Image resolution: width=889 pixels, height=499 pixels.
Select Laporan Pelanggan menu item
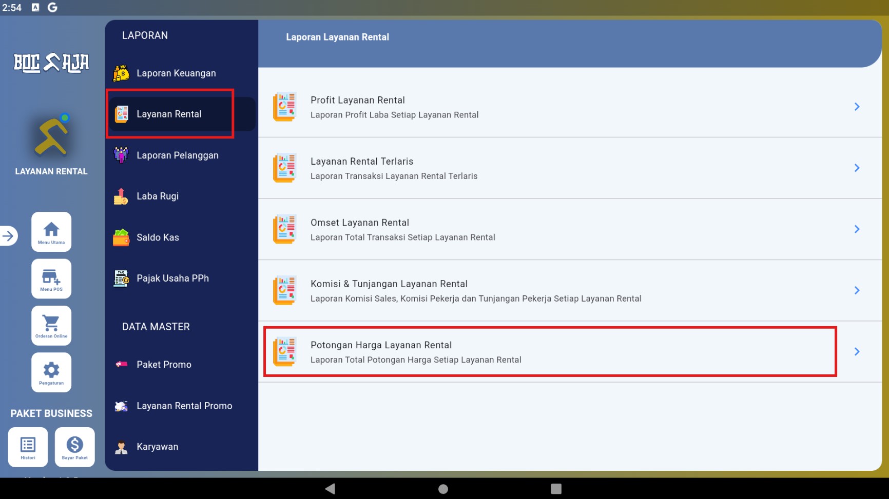coord(181,155)
